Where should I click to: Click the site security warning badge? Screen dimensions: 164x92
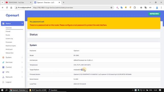[x=23, y=8]
